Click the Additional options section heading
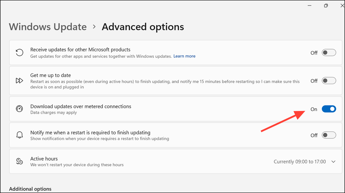This screenshot has width=345, height=193. click(x=30, y=189)
